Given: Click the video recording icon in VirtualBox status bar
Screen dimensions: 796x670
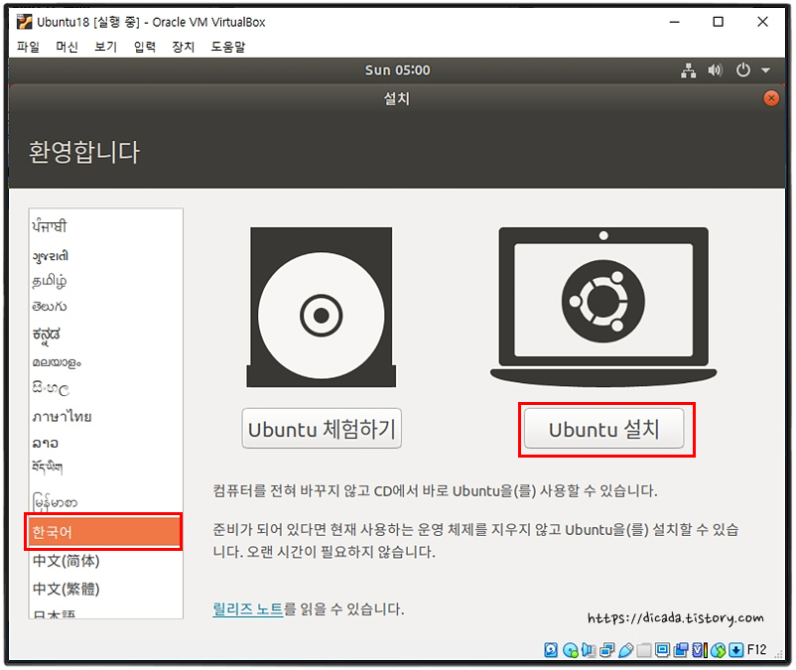Looking at the screenshot, I should pos(681,650).
